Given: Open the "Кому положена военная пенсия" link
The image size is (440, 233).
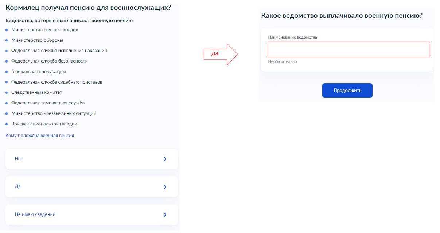Looking at the screenshot, I should tap(40, 136).
